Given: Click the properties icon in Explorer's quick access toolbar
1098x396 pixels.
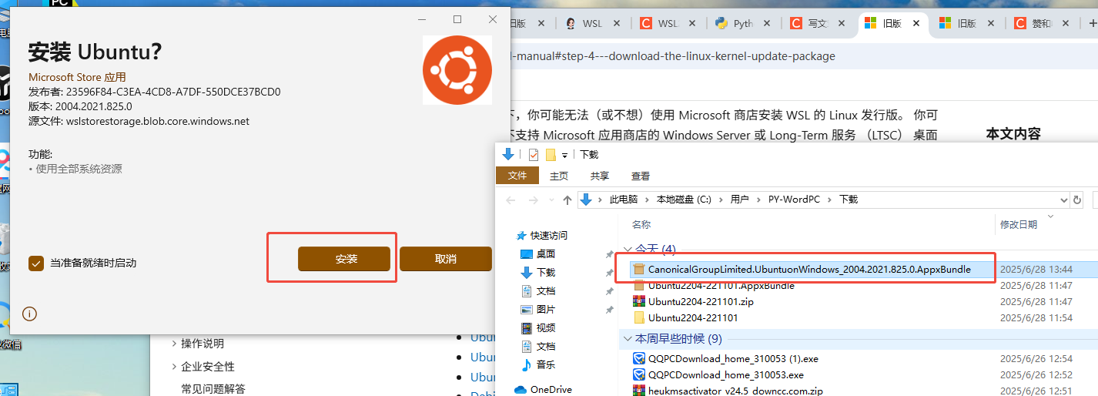Looking at the screenshot, I should [533, 155].
